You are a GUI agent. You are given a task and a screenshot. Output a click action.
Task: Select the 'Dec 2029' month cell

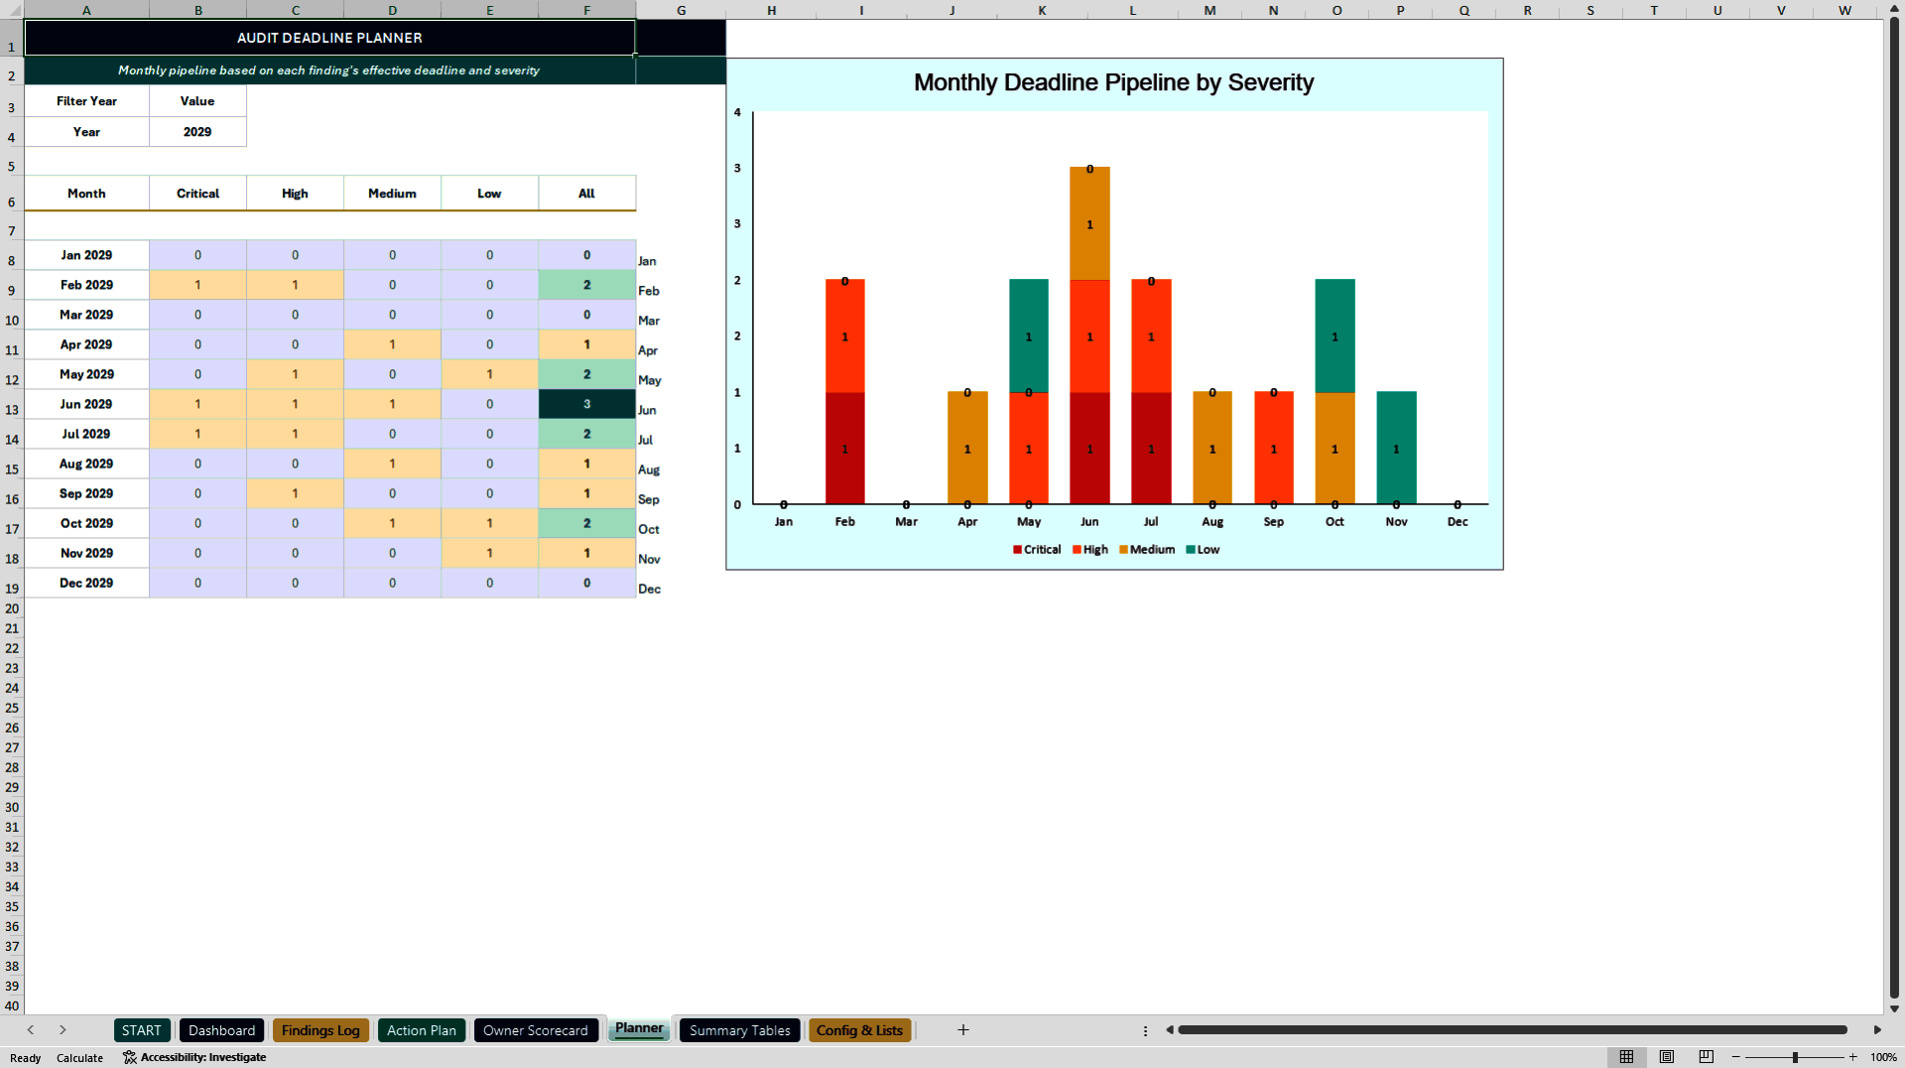pyautogui.click(x=86, y=583)
